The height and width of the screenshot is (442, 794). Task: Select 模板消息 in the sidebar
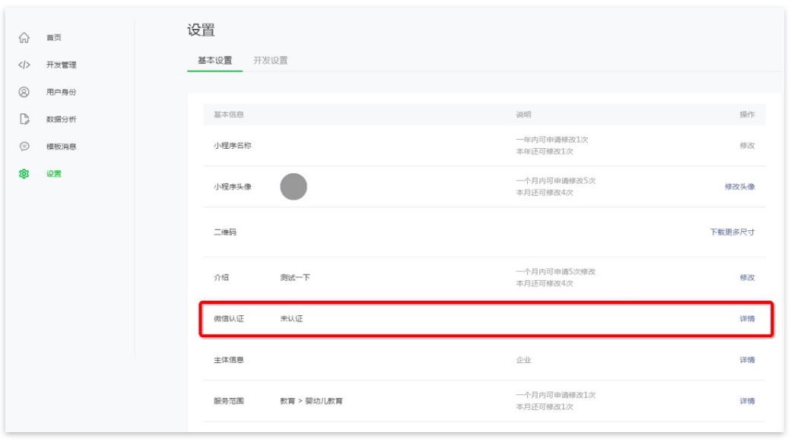coord(61,147)
